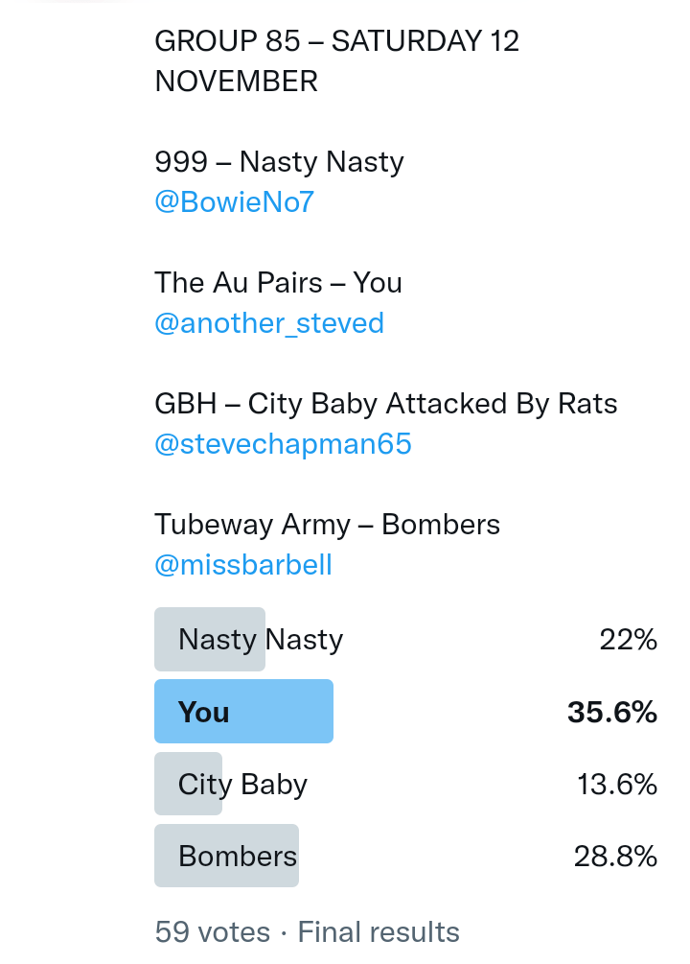Open the @BowieNo7 profile mention
Viewport: 690px width, 964px height.
[234, 202]
